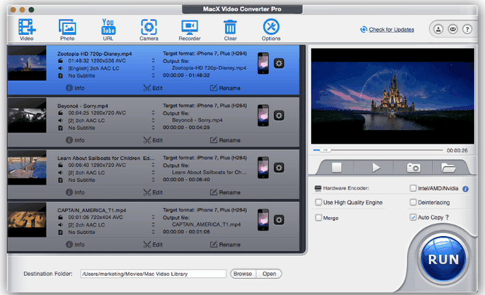This screenshot has height=295, width=485.
Task: Clear the video list
Action: click(x=230, y=29)
